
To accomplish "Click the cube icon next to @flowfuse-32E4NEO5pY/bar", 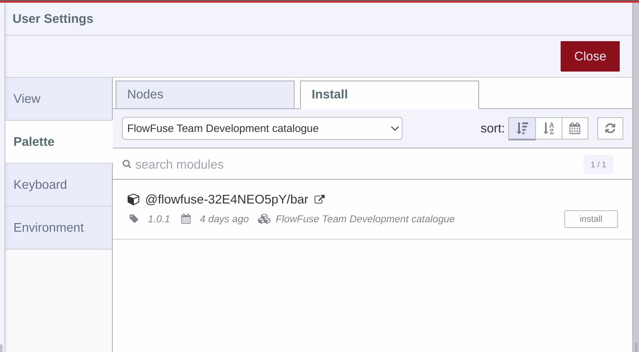I will tap(133, 199).
